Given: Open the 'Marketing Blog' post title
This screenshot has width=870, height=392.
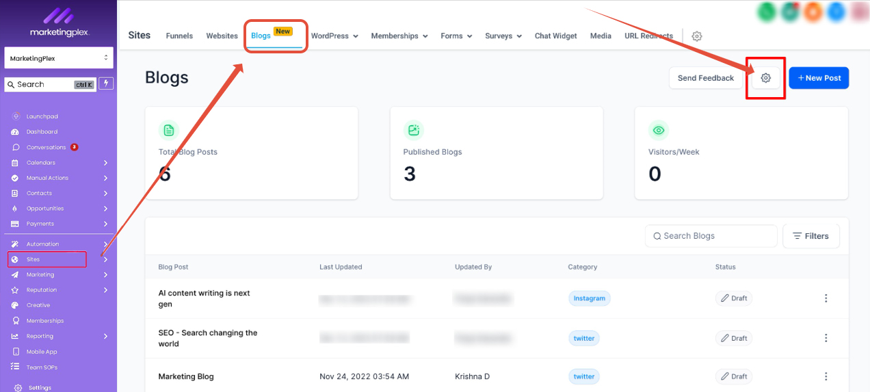Looking at the screenshot, I should tap(186, 376).
